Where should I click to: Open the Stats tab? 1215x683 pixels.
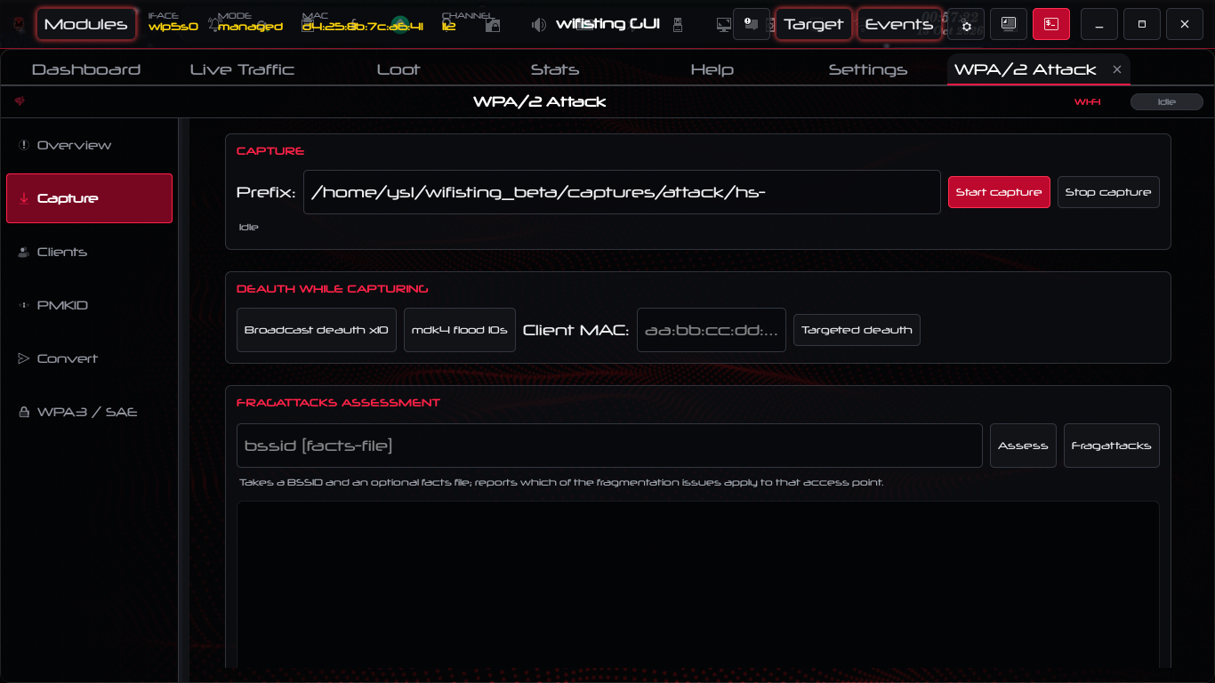coord(555,69)
